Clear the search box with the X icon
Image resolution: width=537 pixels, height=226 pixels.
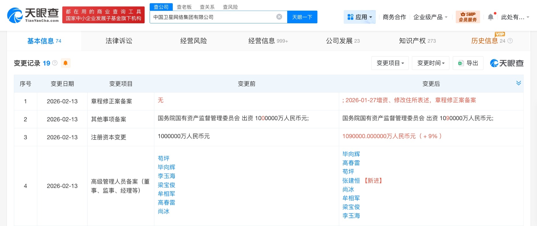point(279,17)
